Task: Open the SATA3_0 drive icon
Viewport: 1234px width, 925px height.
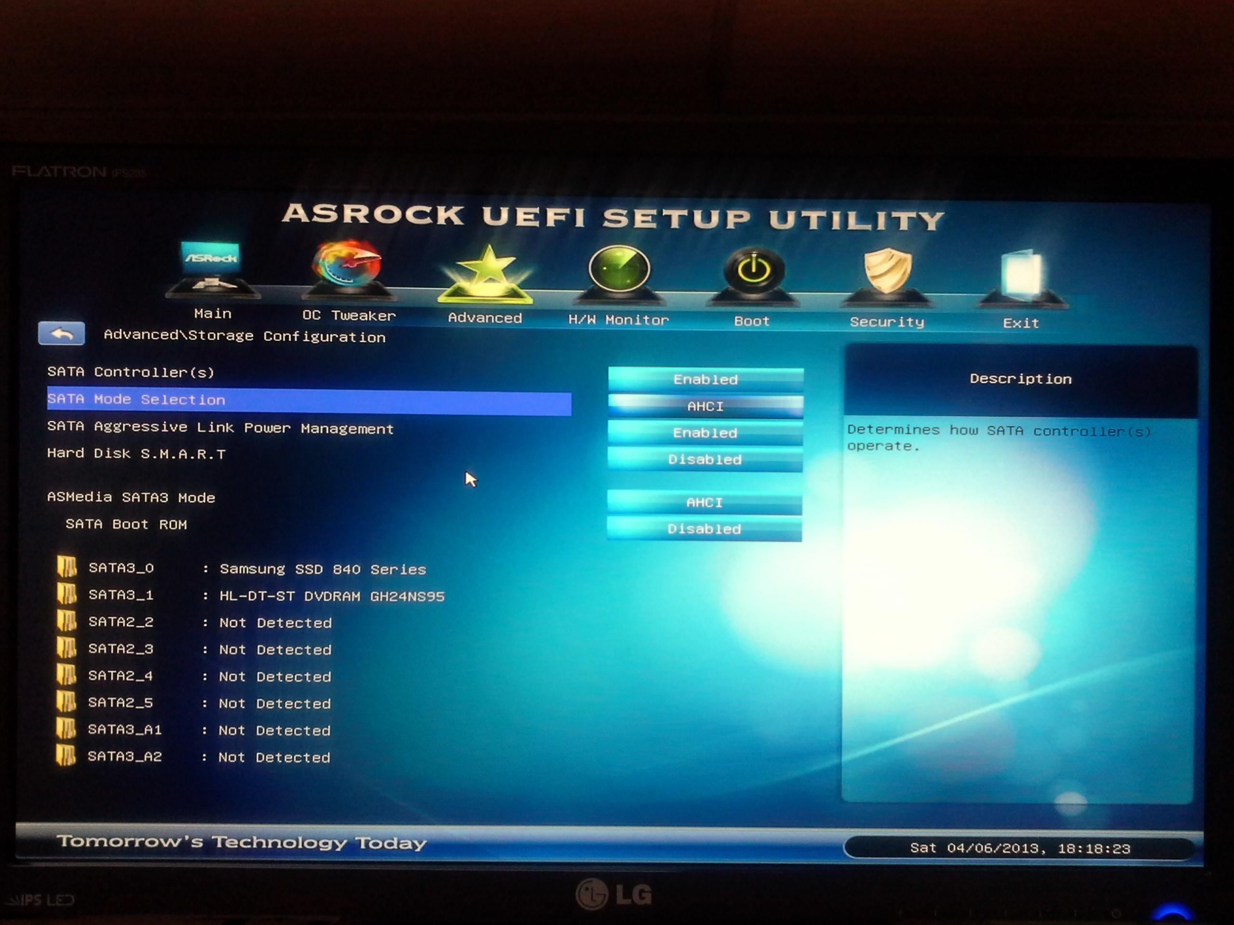Action: tap(67, 566)
